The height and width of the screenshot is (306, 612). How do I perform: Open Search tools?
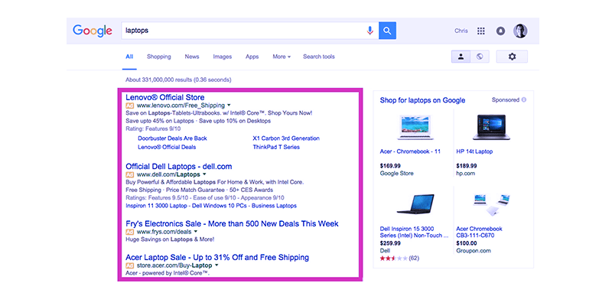pos(319,57)
